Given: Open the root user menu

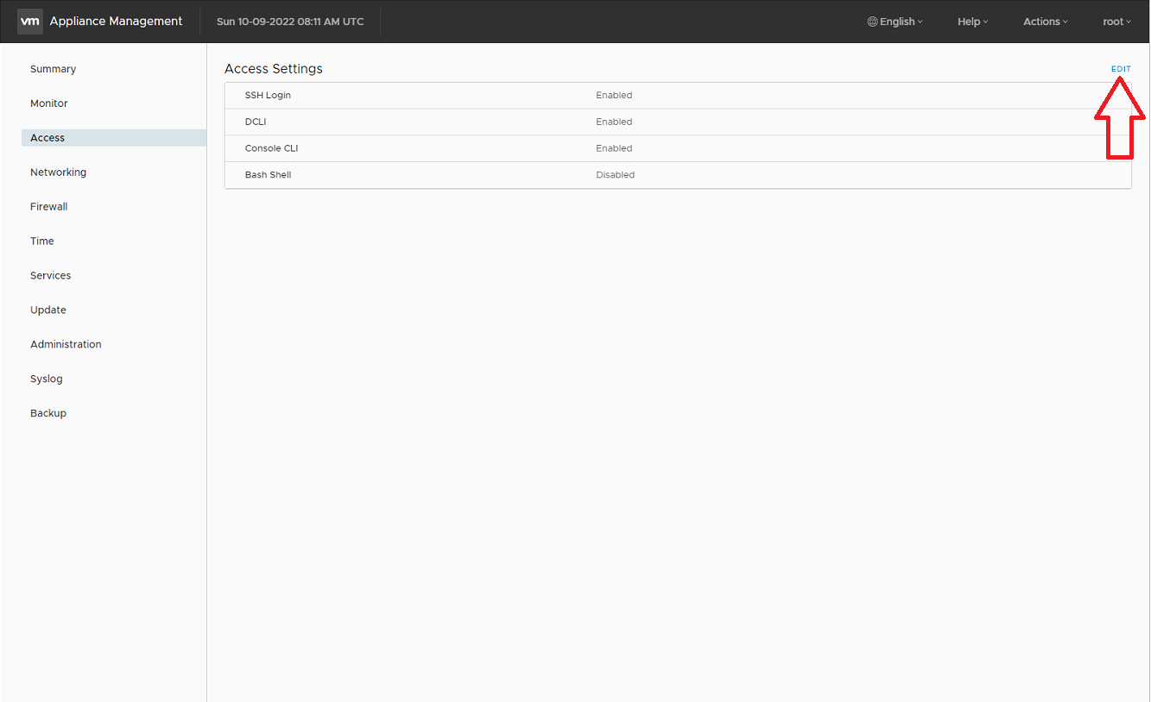Looking at the screenshot, I should pos(1117,22).
